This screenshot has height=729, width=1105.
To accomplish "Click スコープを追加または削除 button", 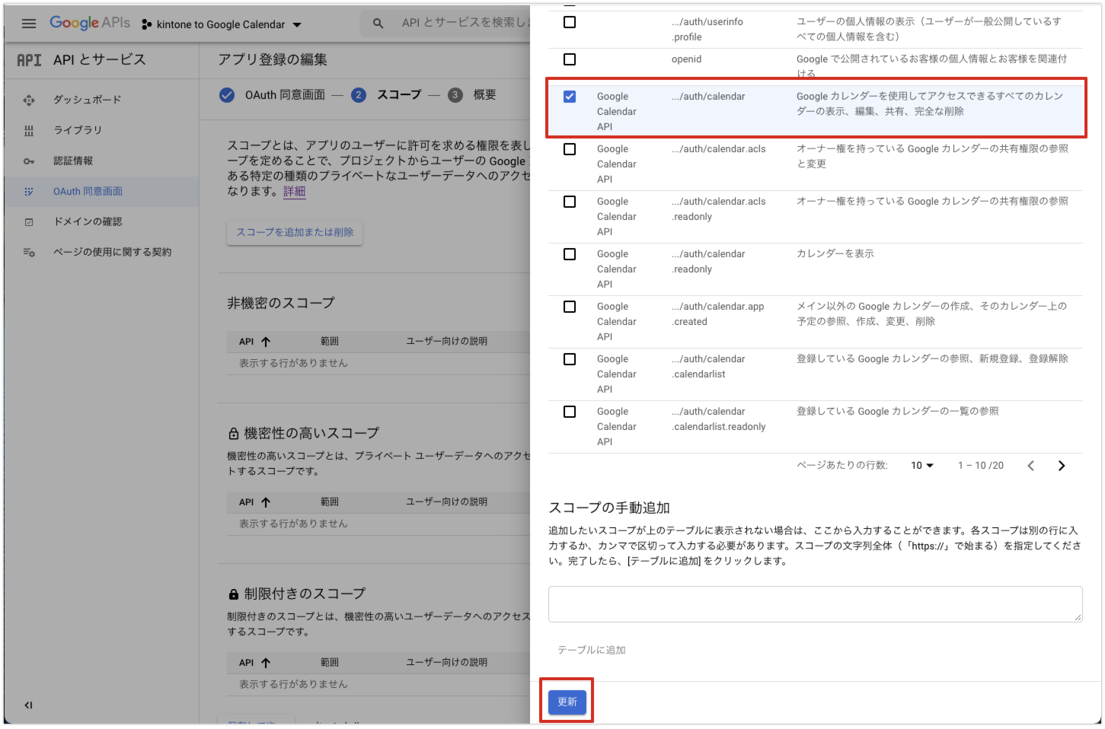I will [295, 232].
